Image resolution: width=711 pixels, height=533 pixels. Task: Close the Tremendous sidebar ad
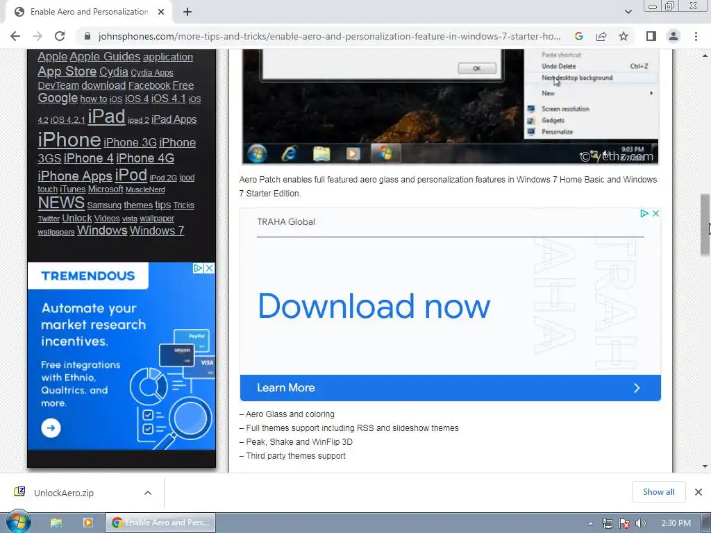(209, 269)
